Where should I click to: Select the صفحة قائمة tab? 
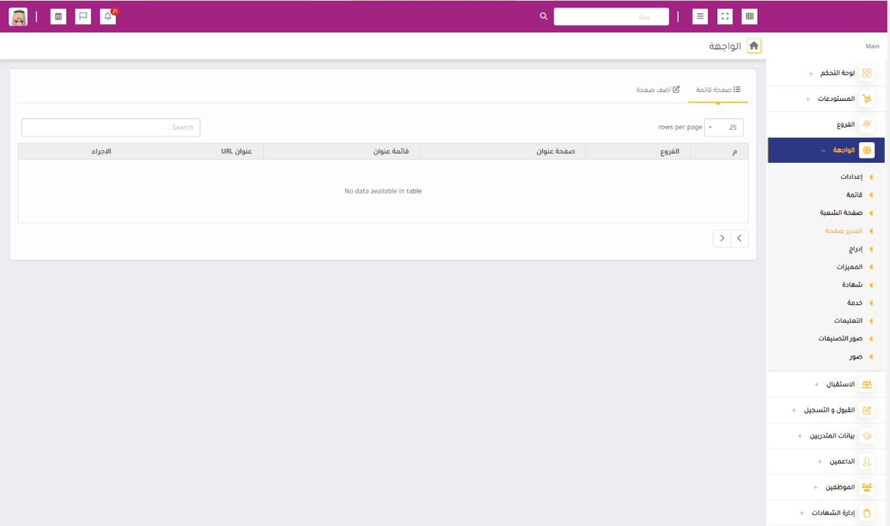pyautogui.click(x=718, y=90)
